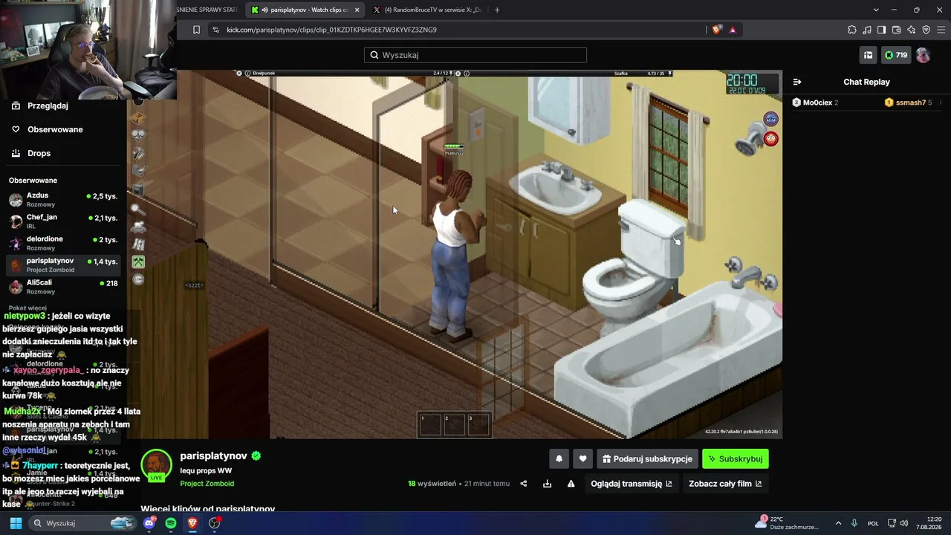The image size is (951, 535).
Task: Open the green crossed-hammers build icon
Action: tap(138, 262)
